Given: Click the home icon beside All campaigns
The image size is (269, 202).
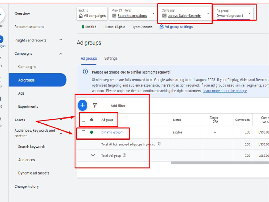Looking at the screenshot, I should click(81, 16).
